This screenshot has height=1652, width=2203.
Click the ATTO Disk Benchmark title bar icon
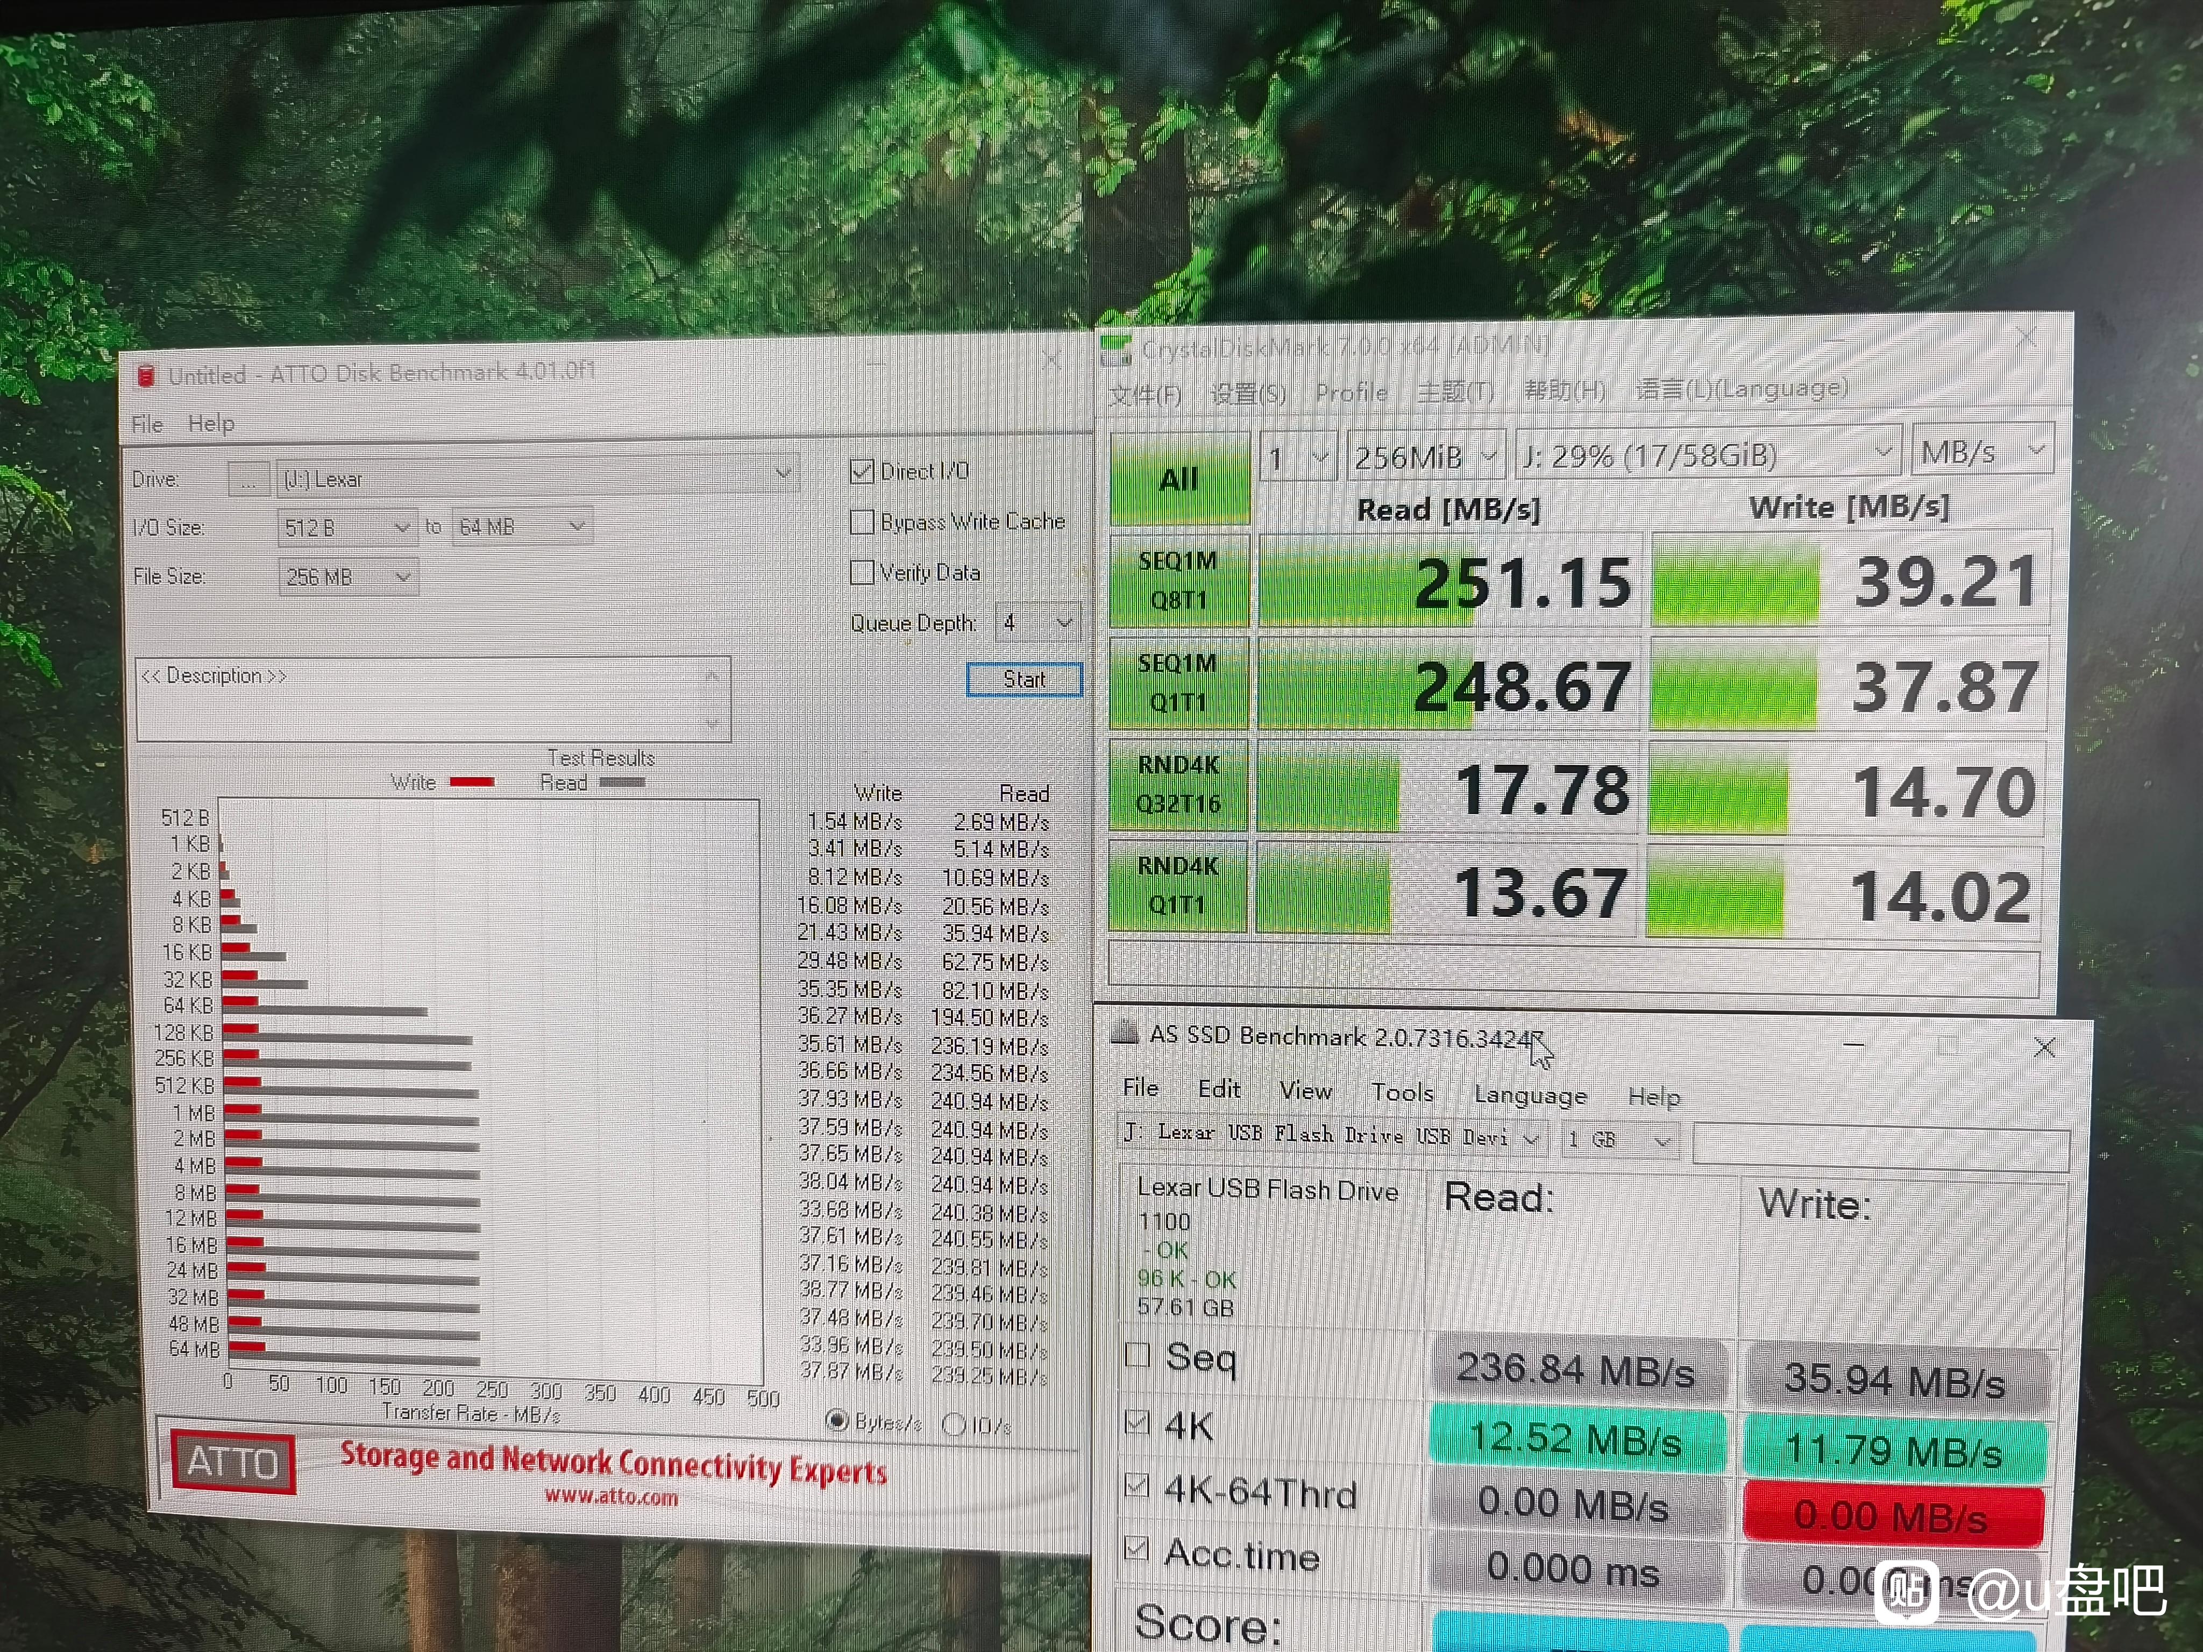pos(146,375)
